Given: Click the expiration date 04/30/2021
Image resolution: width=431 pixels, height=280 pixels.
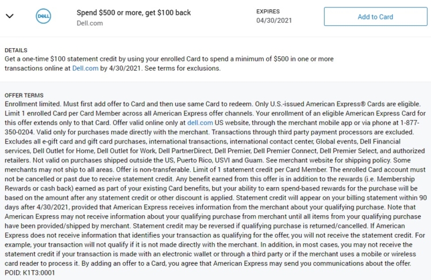Looking at the screenshot, I should [x=274, y=21].
